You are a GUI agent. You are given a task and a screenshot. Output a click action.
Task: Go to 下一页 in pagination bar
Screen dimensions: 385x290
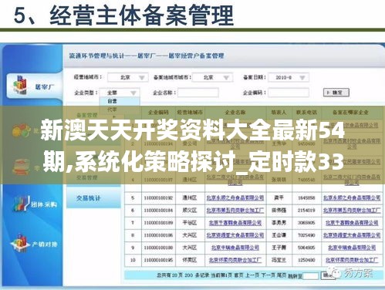(x=268, y=275)
